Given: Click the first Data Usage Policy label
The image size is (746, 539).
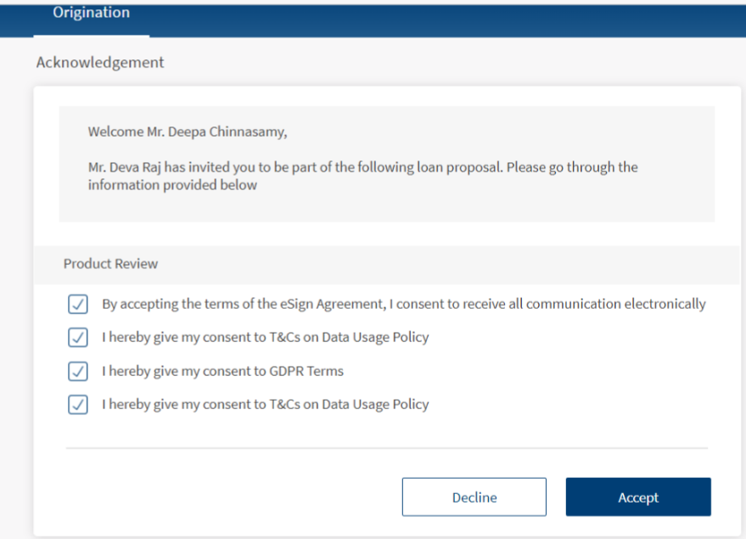Looking at the screenshot, I should 265,337.
